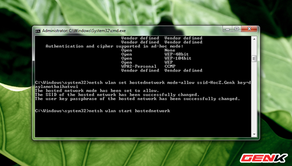This screenshot has width=292, height=166.
Task: Close the Administrator cmd.exe window
Action: click(249, 29)
